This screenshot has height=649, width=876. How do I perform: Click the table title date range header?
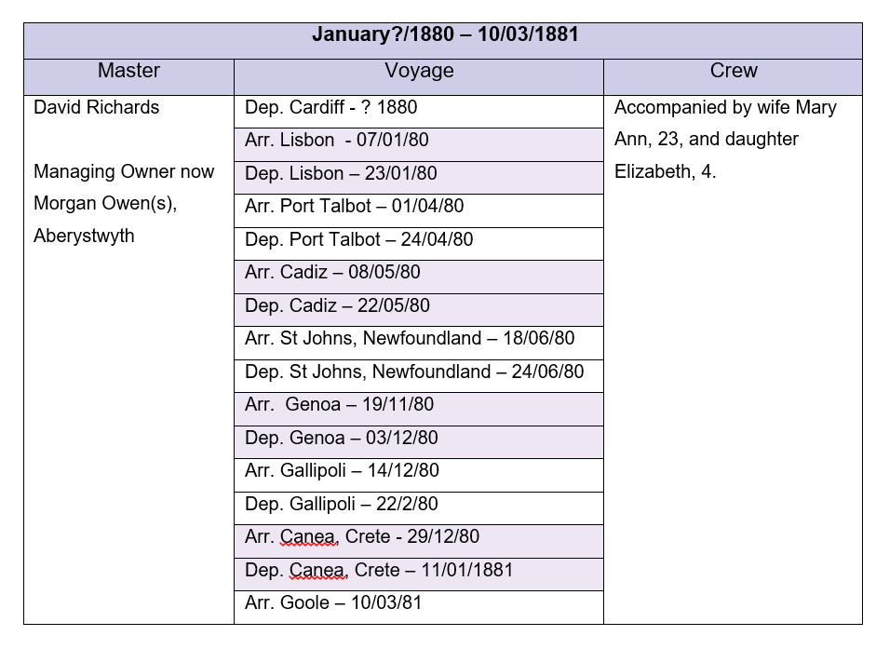pyautogui.click(x=445, y=35)
